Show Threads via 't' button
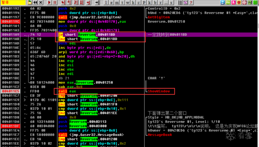The image size is (259, 147). [x=122, y=3]
